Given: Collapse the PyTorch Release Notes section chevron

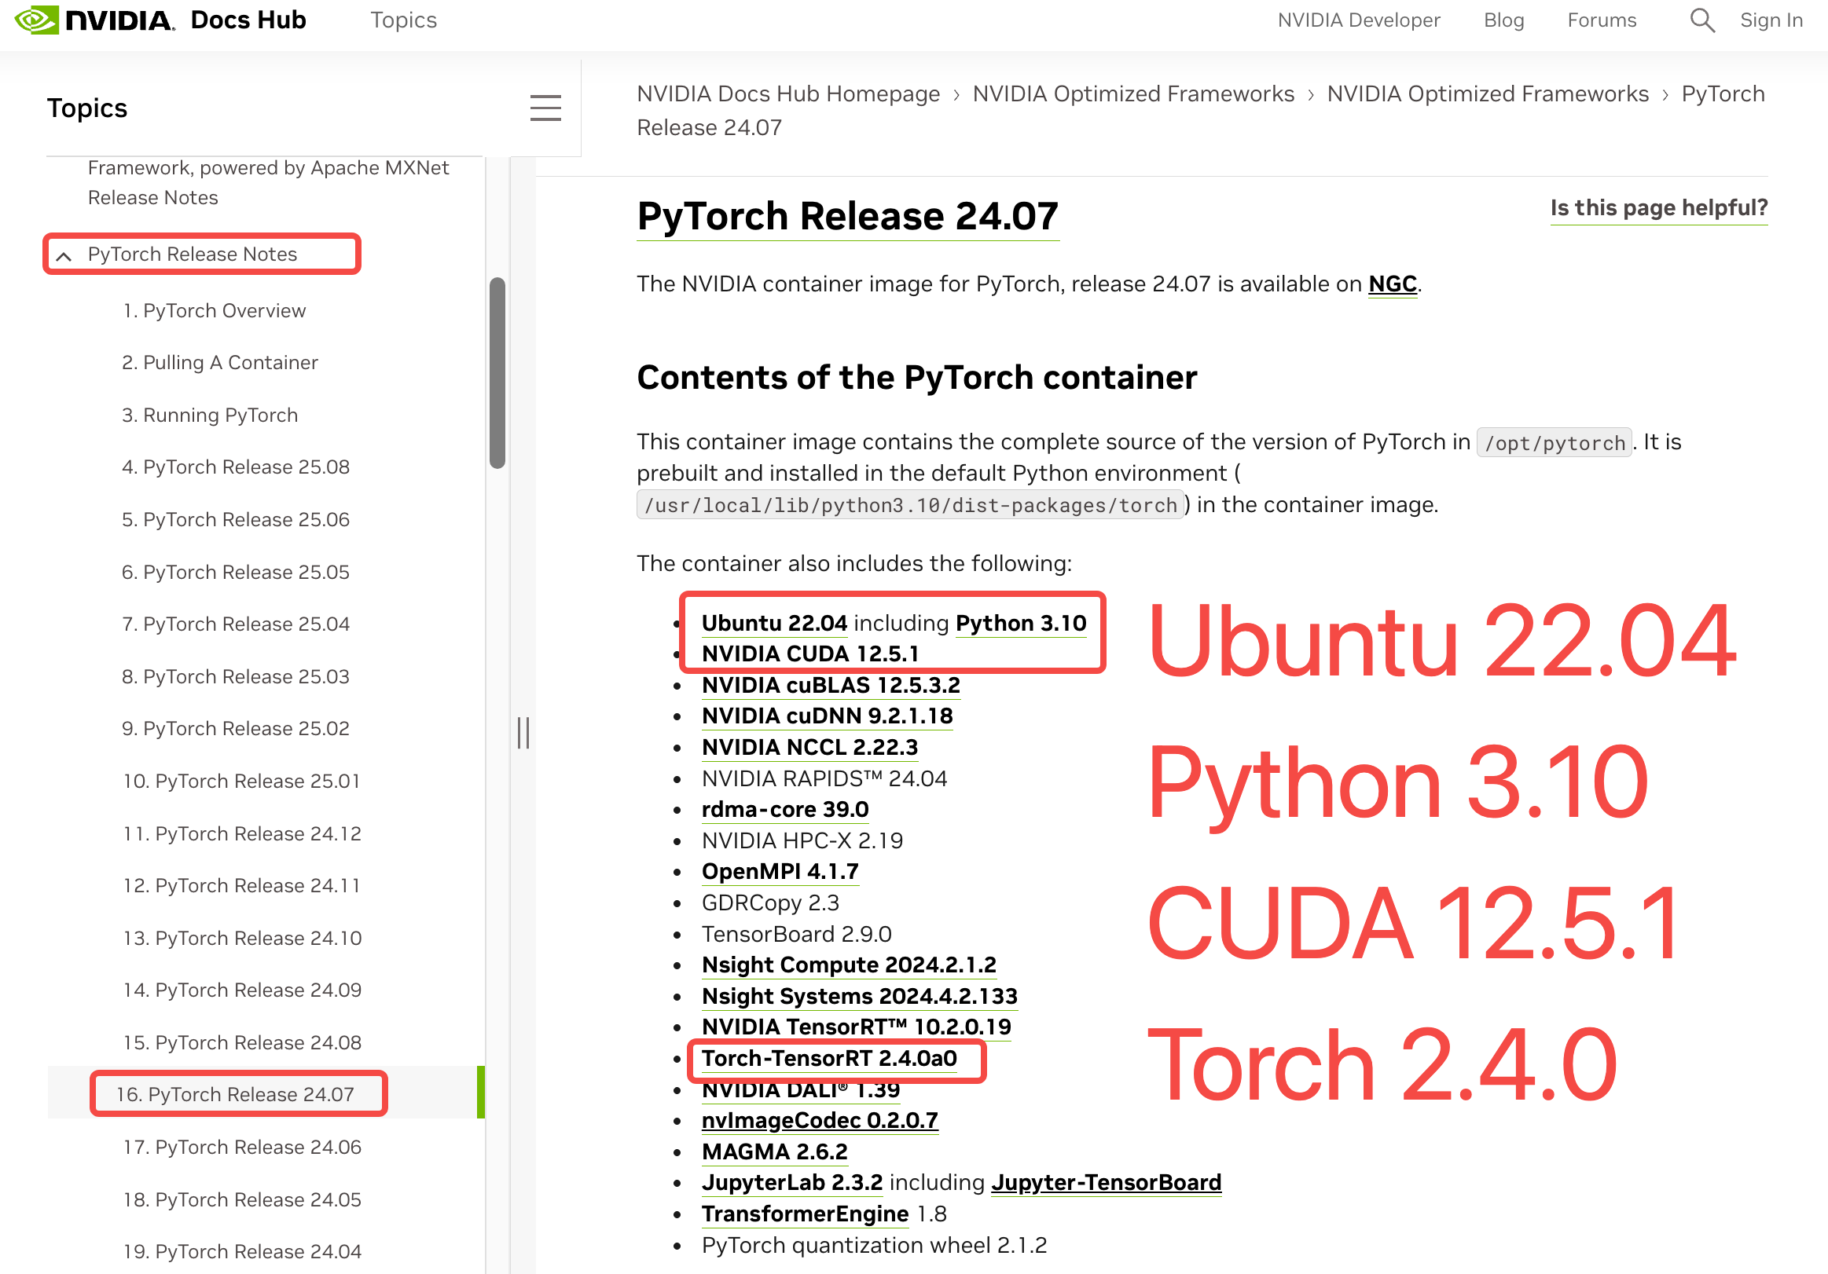Looking at the screenshot, I should pos(64,256).
